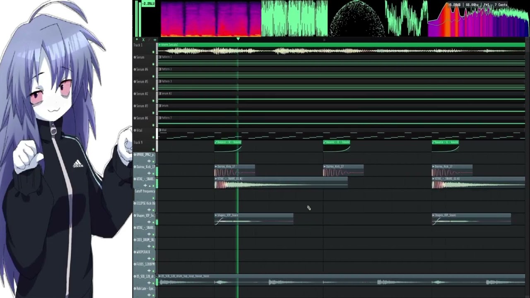Toggle mute on the Serum #4 track
This screenshot has height=298, width=530.
(154, 76)
